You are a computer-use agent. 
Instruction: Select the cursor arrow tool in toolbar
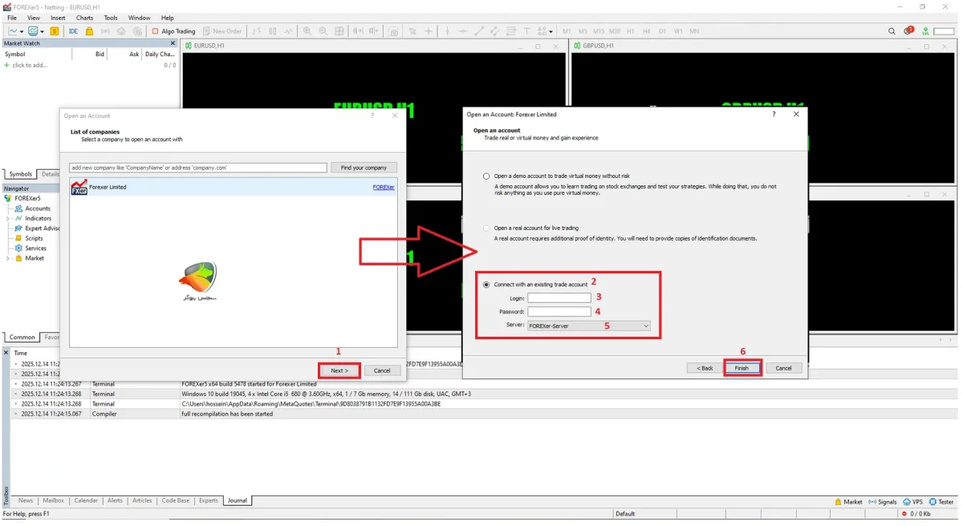click(412, 31)
